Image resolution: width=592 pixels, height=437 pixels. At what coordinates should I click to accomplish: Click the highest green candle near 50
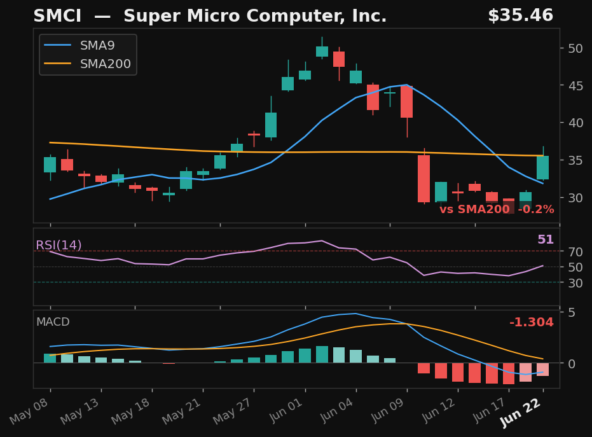pyautogui.click(x=322, y=52)
